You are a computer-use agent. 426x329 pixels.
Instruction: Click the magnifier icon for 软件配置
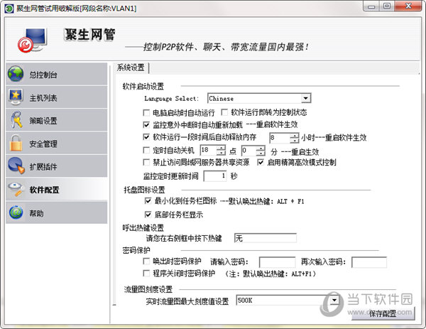[x=16, y=189]
